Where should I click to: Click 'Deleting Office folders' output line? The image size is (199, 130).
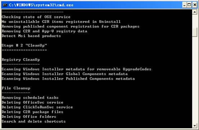(x=29, y=117)
